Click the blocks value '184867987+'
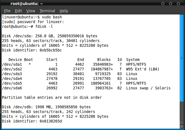This screenshot has width=185, height=130. point(102,69)
